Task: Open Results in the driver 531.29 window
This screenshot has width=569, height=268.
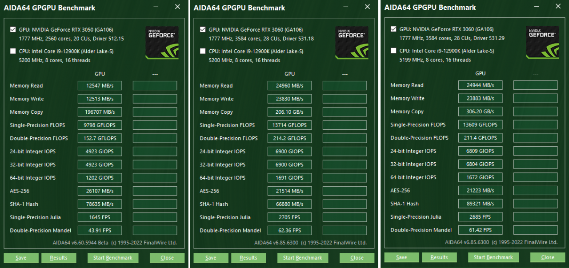Action: point(439,257)
